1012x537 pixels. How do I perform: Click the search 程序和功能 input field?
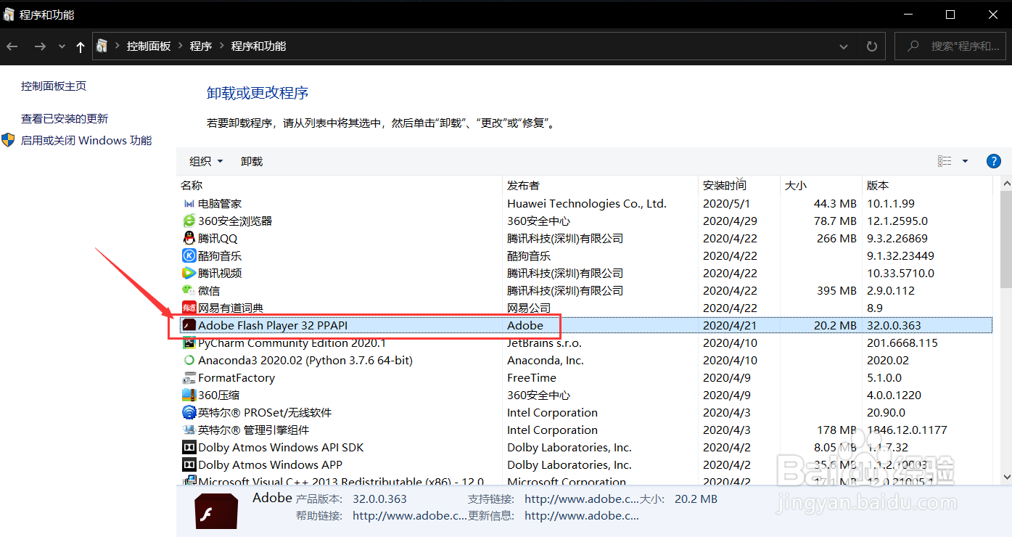(950, 46)
